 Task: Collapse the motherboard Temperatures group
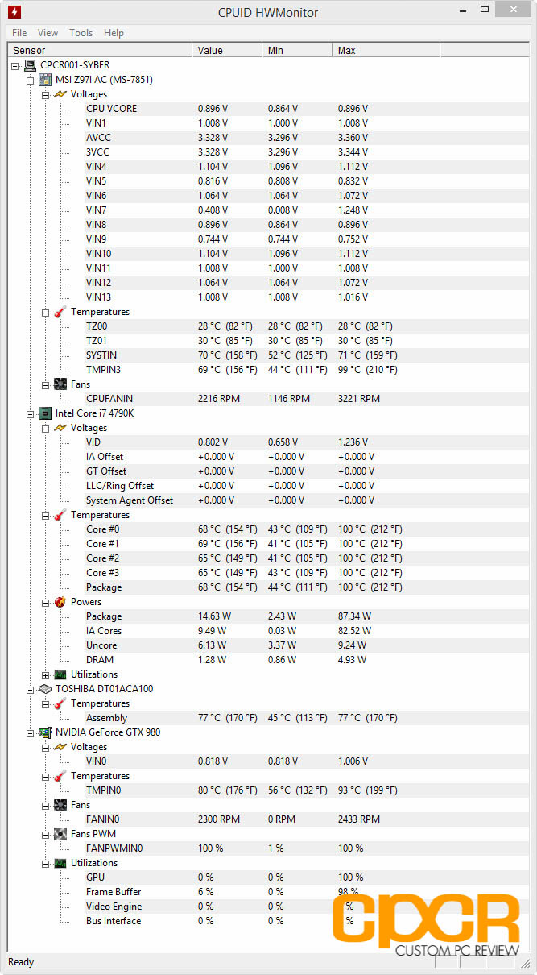click(47, 313)
